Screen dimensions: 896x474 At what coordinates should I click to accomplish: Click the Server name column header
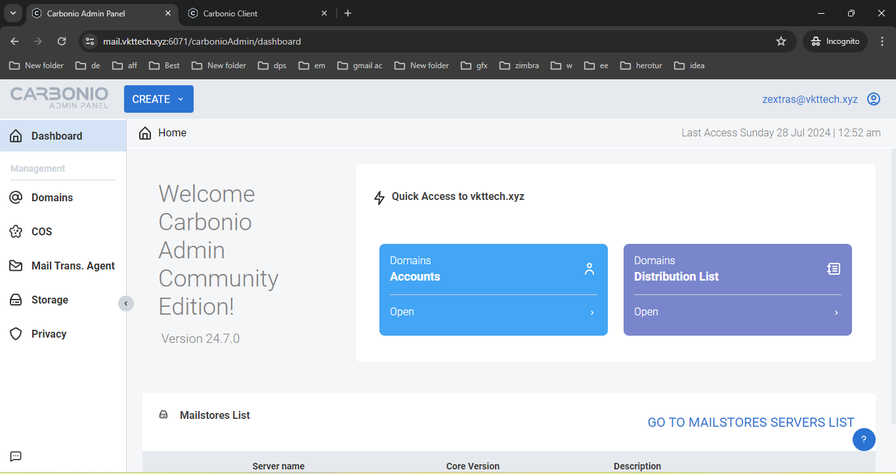[278, 466]
